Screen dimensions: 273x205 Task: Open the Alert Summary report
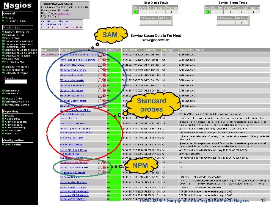pos(15,128)
